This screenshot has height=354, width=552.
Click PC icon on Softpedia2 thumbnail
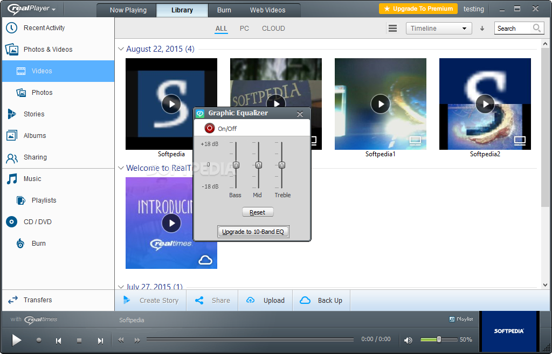[520, 141]
